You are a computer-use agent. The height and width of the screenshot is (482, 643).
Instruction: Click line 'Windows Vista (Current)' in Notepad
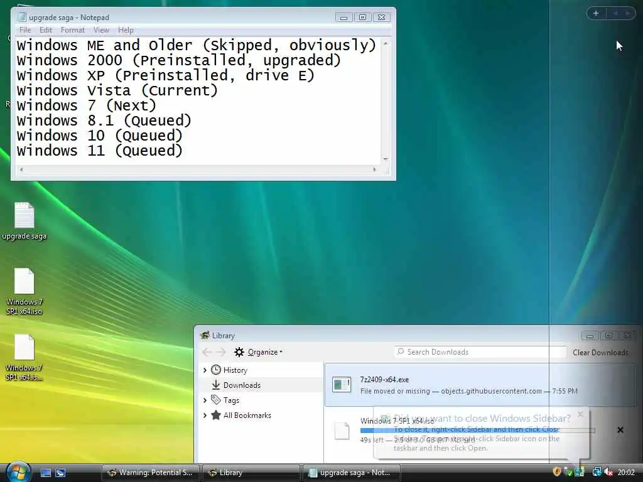point(117,90)
